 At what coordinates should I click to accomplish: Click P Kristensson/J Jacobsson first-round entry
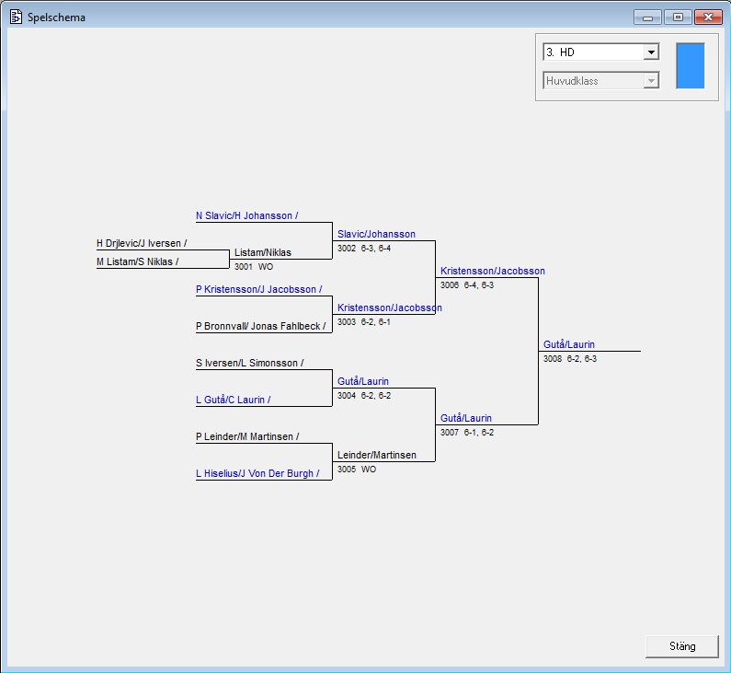click(x=258, y=290)
